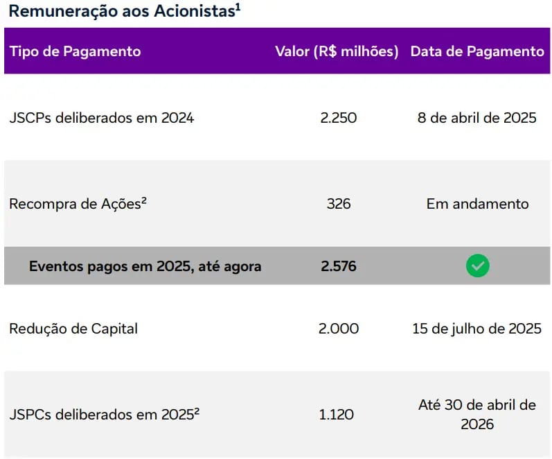This screenshot has height=459, width=552.
Task: Click the bold 2.576 total value
Action: [x=338, y=266]
